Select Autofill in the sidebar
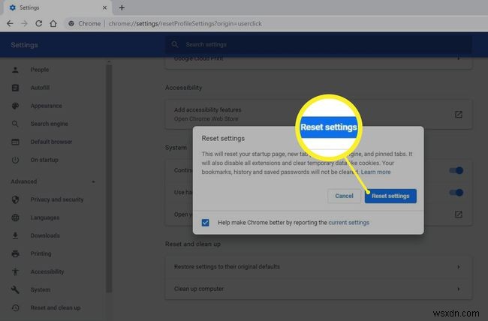This screenshot has height=321, width=488. pyautogui.click(x=40, y=88)
